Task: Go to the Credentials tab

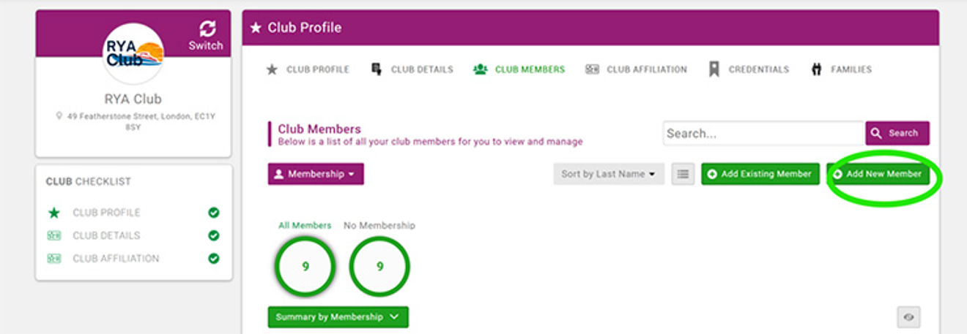Action: (749, 69)
